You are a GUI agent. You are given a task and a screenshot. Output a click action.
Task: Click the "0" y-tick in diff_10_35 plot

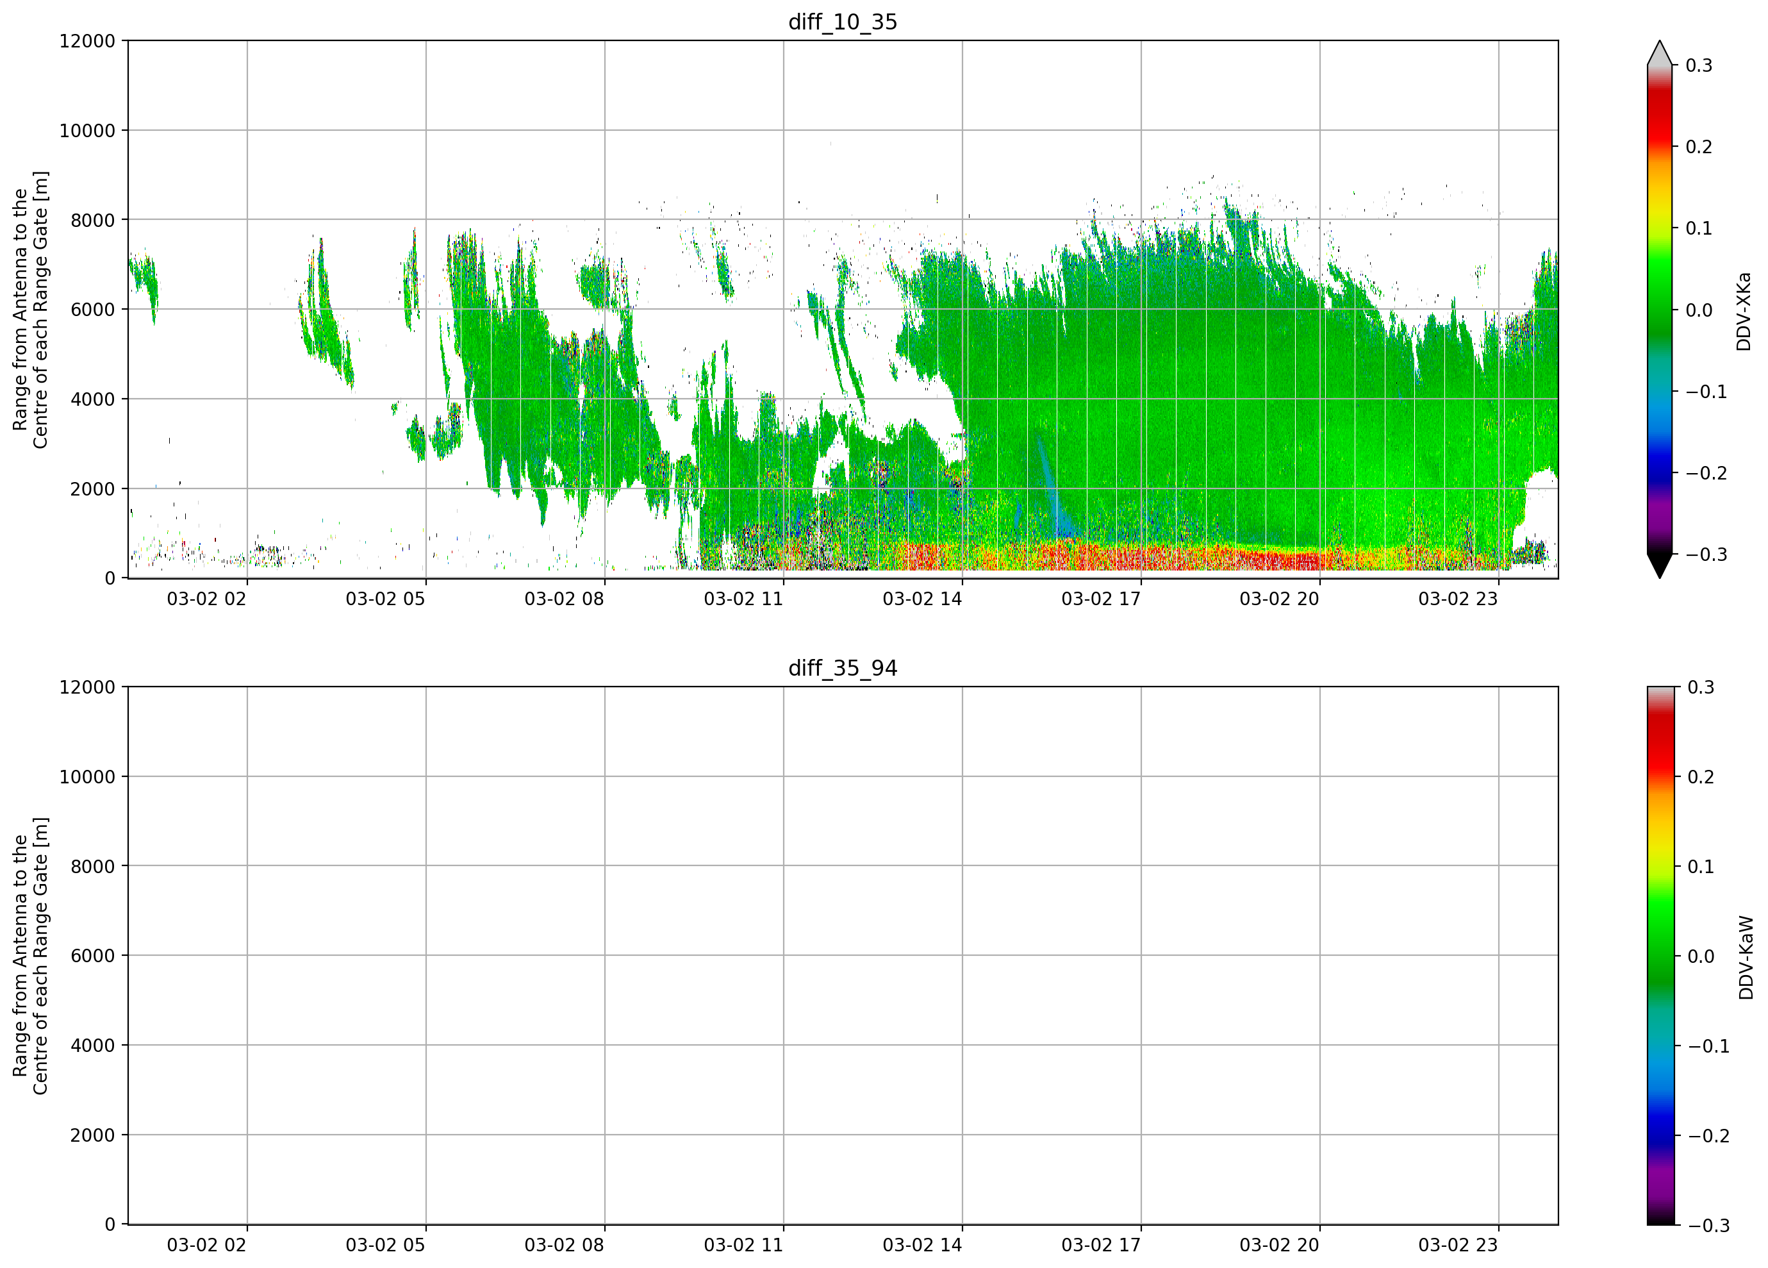pos(110,579)
